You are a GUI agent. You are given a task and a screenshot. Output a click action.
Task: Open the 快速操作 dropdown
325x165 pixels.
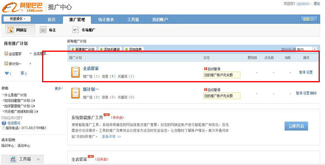[x=18, y=19]
